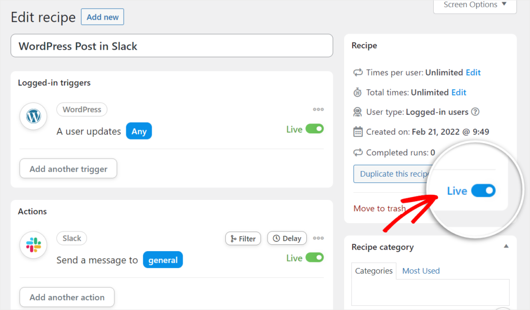Click the WordPress logo icon in triggers

coord(34,116)
